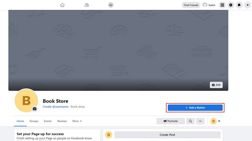The width and height of the screenshot is (252, 141).
Task: Open Subin's profile from the top bar
Action: click(209, 5)
